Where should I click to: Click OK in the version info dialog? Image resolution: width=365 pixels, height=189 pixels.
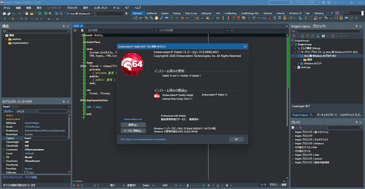click(x=236, y=140)
